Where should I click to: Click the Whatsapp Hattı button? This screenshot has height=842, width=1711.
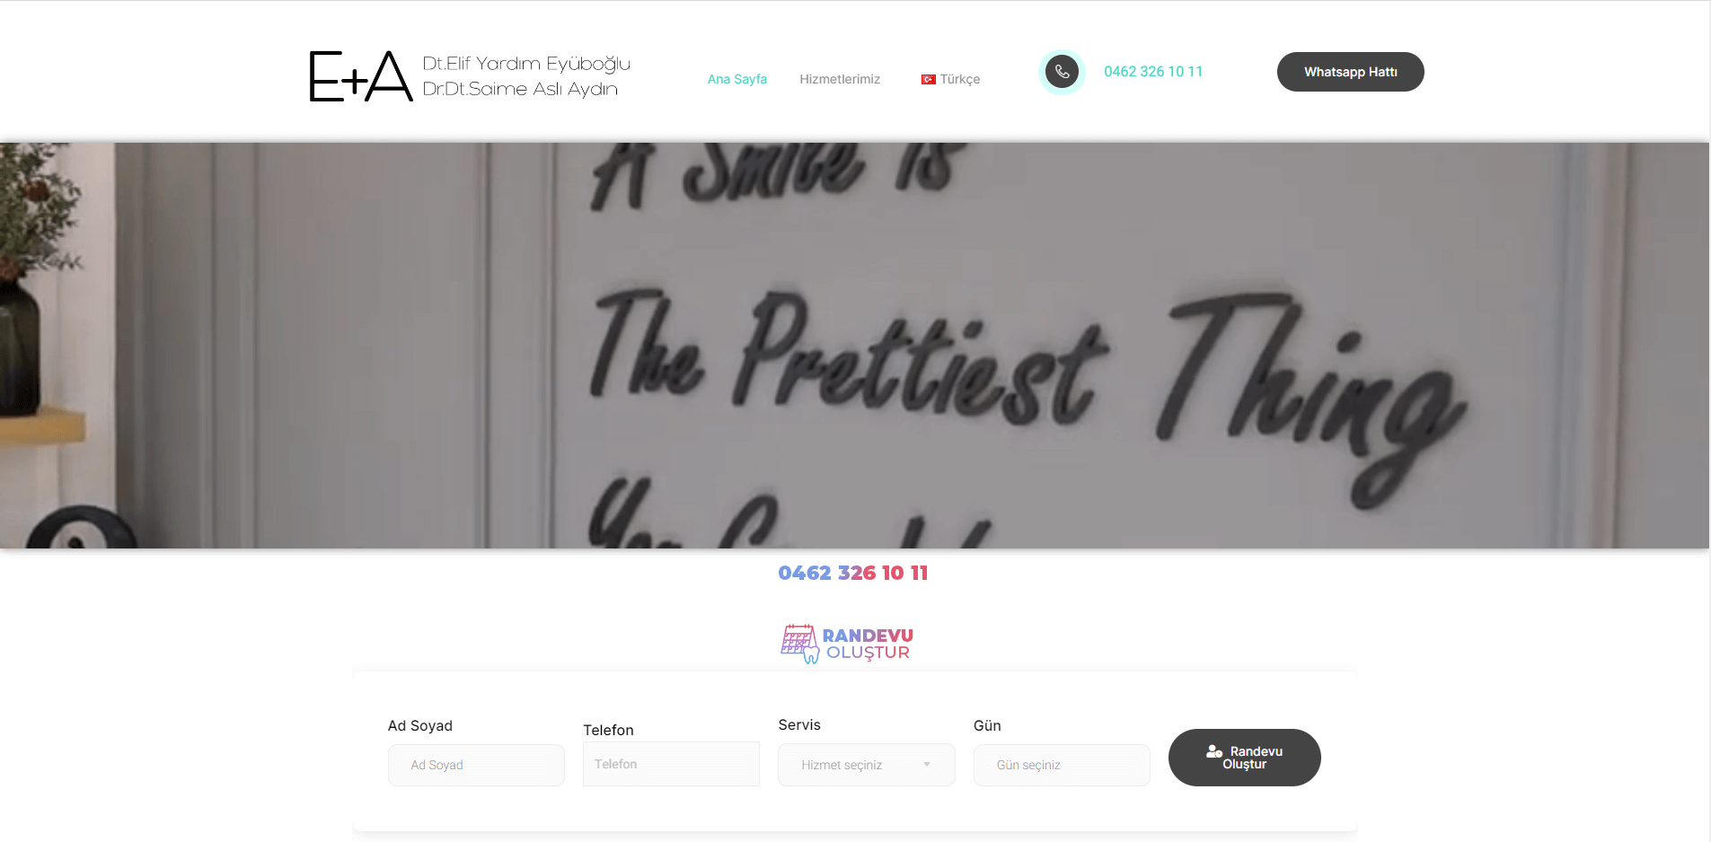(1350, 72)
